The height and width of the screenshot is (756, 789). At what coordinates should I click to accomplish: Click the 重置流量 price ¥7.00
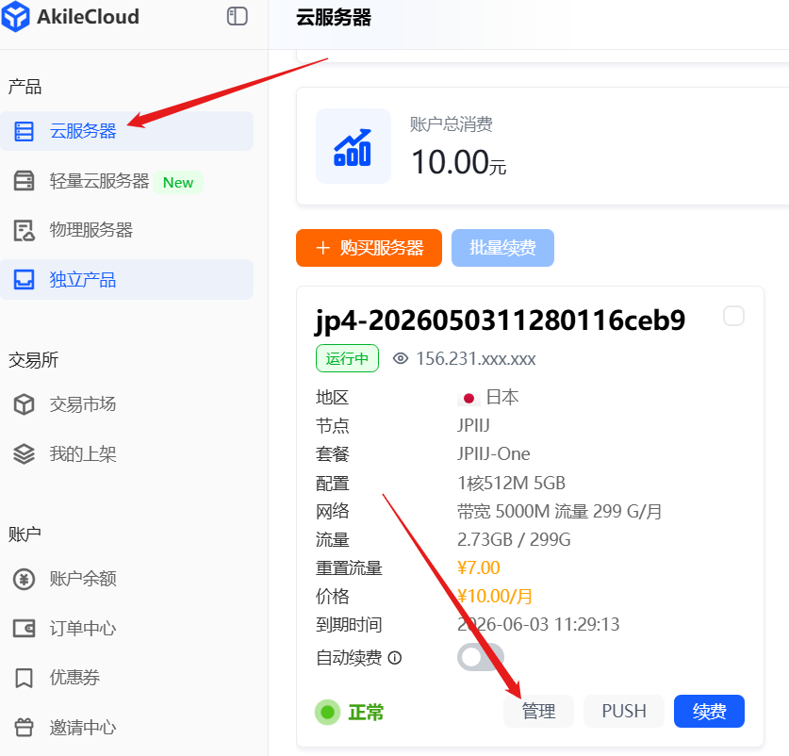click(x=479, y=567)
